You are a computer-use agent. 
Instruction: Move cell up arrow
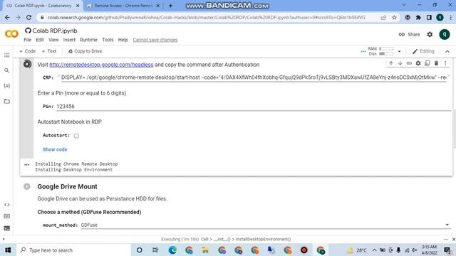click(x=391, y=63)
